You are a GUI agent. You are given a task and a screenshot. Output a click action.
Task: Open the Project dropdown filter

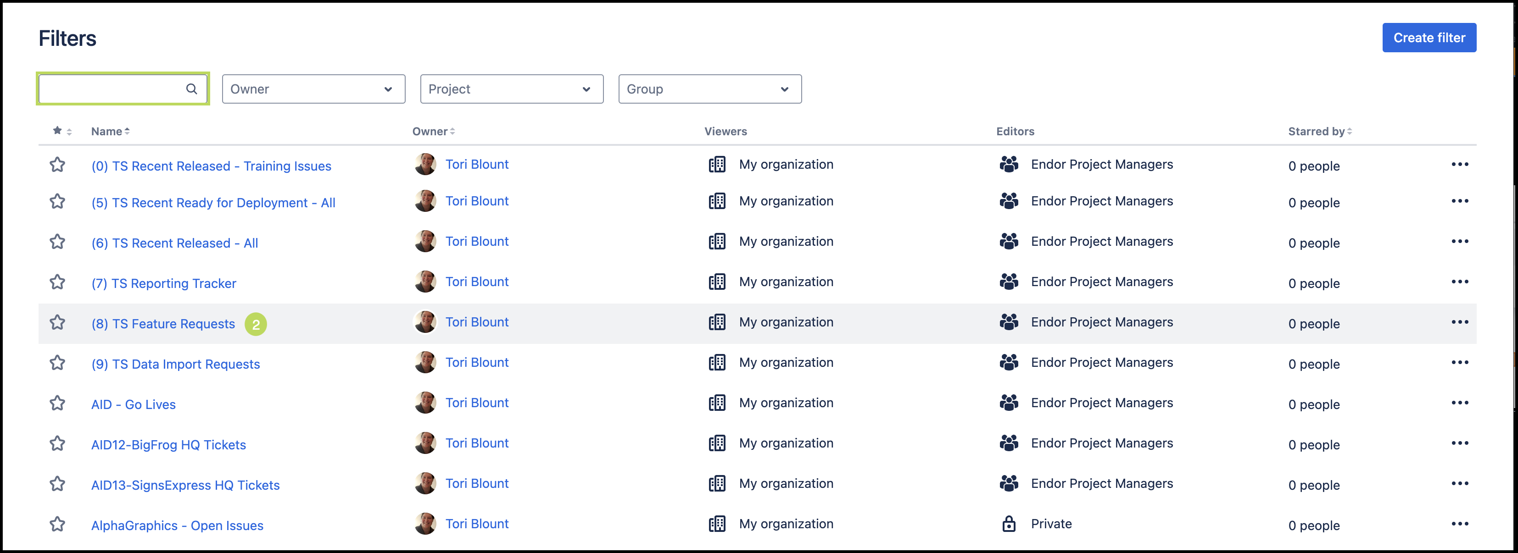[511, 89]
